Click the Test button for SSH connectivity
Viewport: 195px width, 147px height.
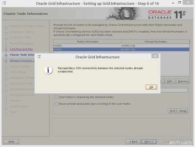(172, 111)
